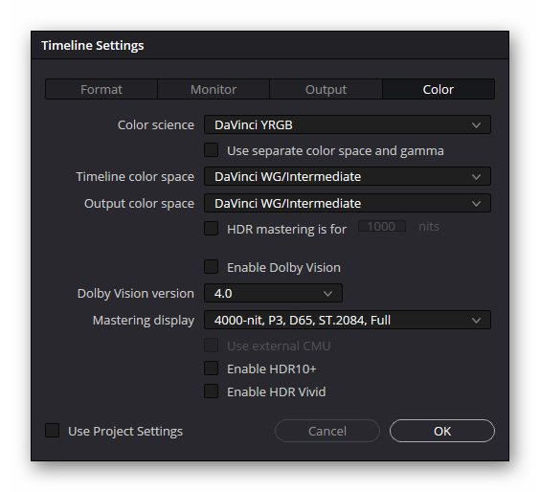Switch to the Format tab
Screen dimensions: 540x492
[101, 90]
